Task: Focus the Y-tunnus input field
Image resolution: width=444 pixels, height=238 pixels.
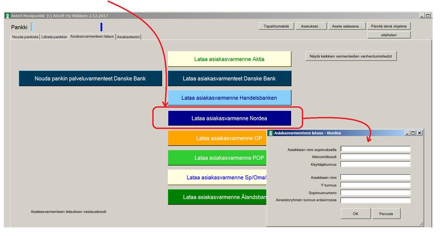Action: 375,185
